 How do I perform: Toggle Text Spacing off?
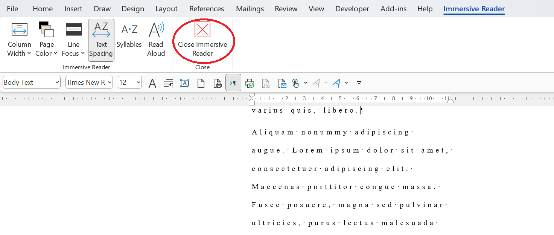(x=101, y=40)
